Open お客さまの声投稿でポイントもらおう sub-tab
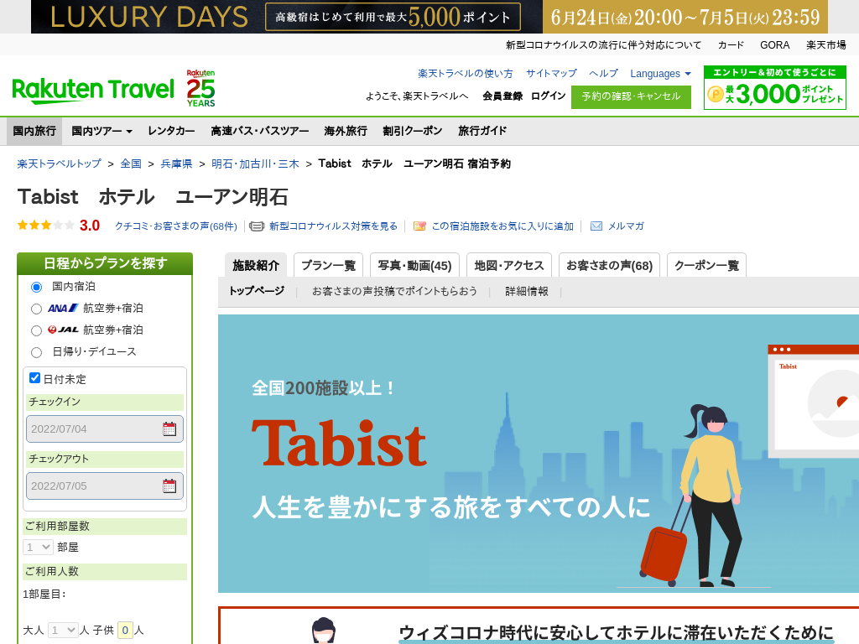The image size is (859, 644). 394,291
